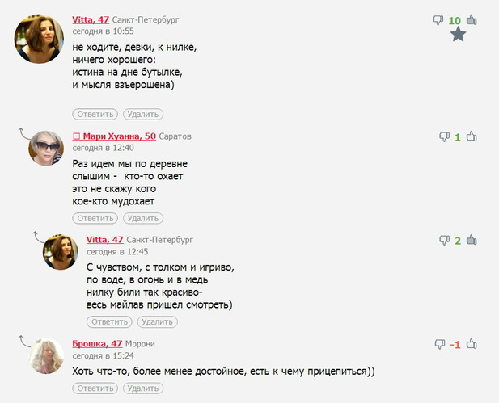Screen dimensions: 499x403
Task: Open Vitta's avatar photo in the top comment
Action: pos(39,39)
